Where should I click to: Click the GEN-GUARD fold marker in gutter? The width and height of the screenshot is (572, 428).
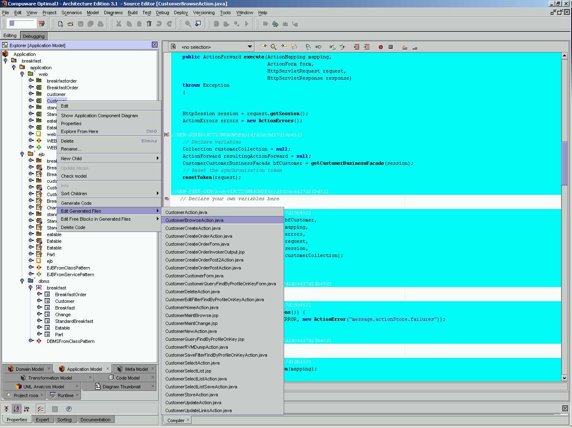(166, 135)
